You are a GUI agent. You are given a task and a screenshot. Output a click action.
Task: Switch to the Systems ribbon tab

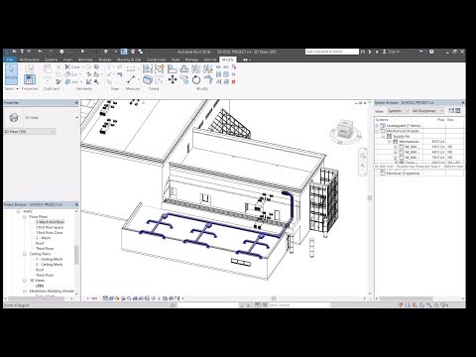pyautogui.click(x=51, y=59)
